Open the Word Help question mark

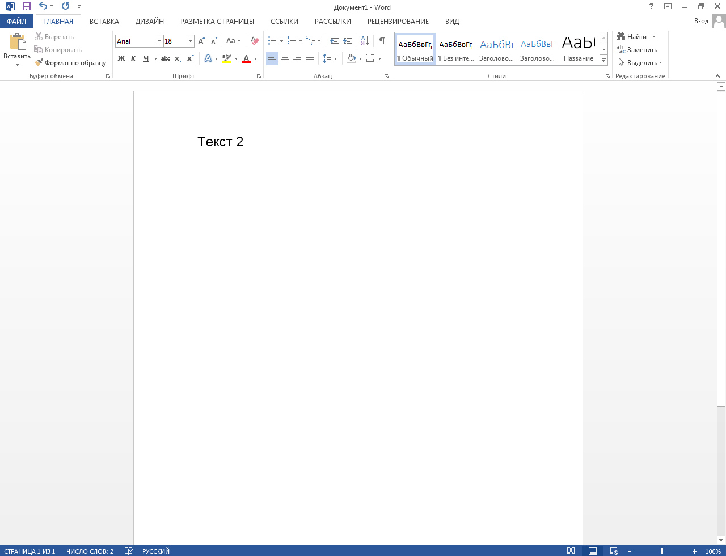[x=651, y=7]
